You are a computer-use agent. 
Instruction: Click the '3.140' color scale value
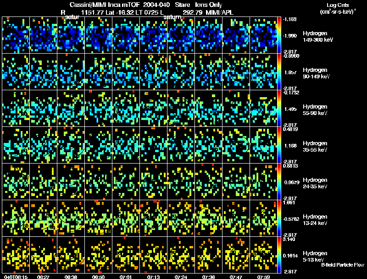[x=289, y=239]
